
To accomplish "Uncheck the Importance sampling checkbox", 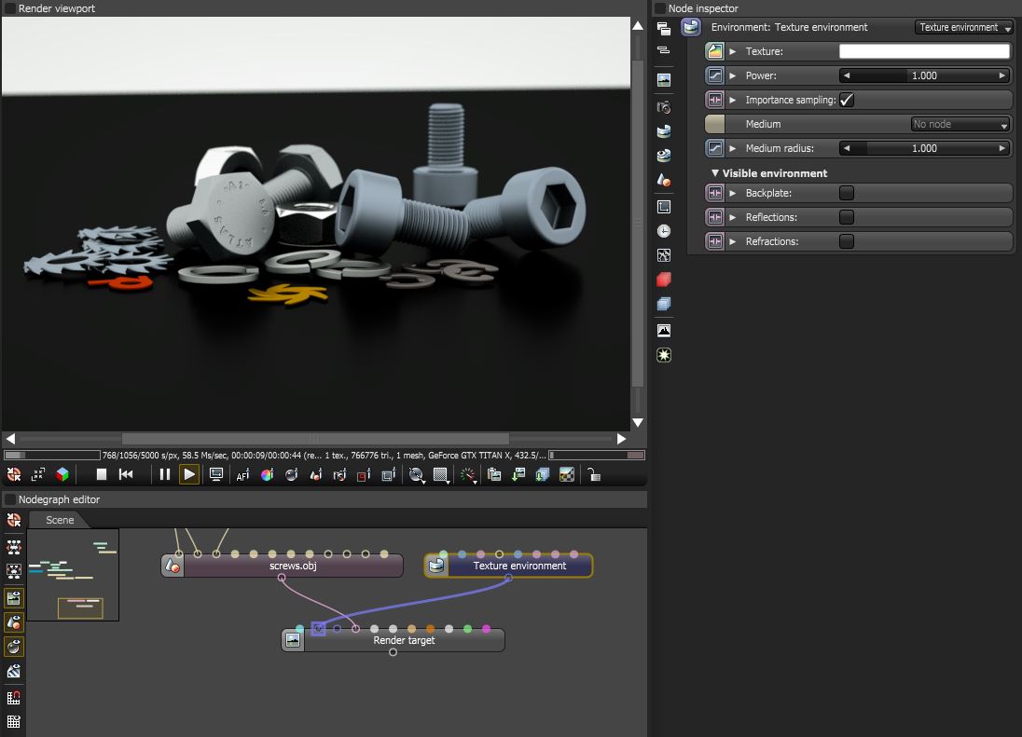I will (845, 100).
